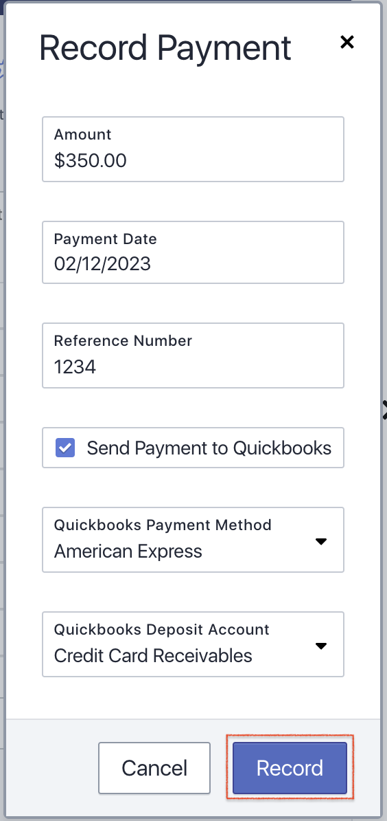387x821 pixels.
Task: Uncheck the Send Payment to Quickbooks checkbox
Action: pos(65,448)
